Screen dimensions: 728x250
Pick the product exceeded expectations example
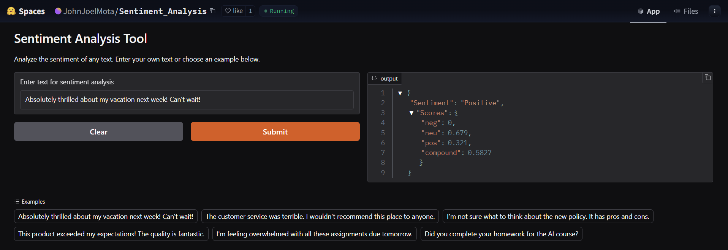111,234
